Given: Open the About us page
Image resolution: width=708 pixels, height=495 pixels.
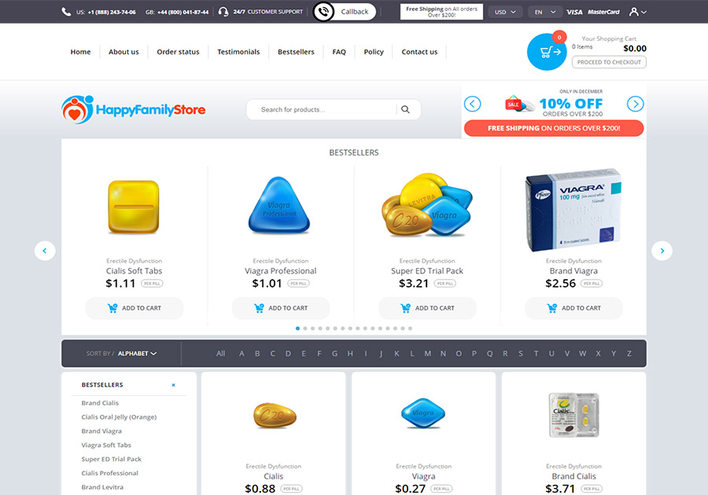Looking at the screenshot, I should coord(124,52).
